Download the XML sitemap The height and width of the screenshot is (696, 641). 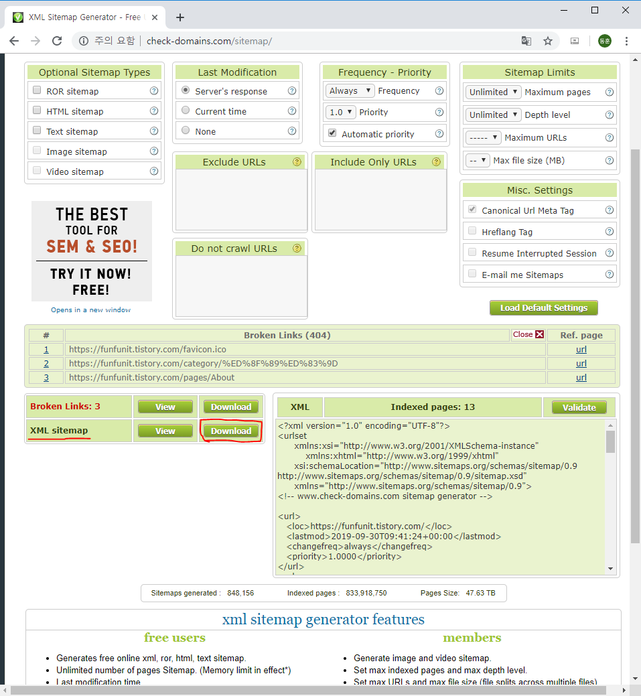(x=231, y=431)
